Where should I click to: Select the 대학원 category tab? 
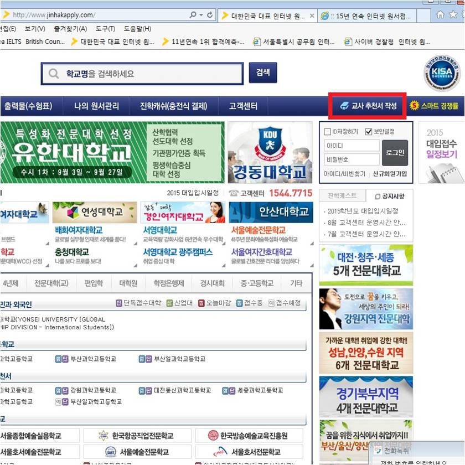[x=128, y=283]
